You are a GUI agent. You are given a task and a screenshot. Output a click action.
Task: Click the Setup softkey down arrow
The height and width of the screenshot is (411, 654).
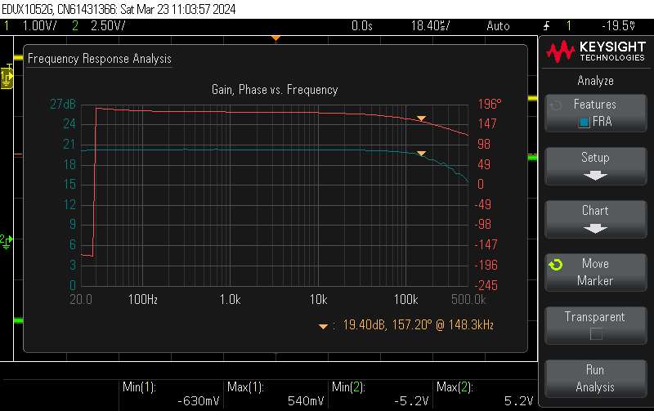pyautogui.click(x=595, y=176)
